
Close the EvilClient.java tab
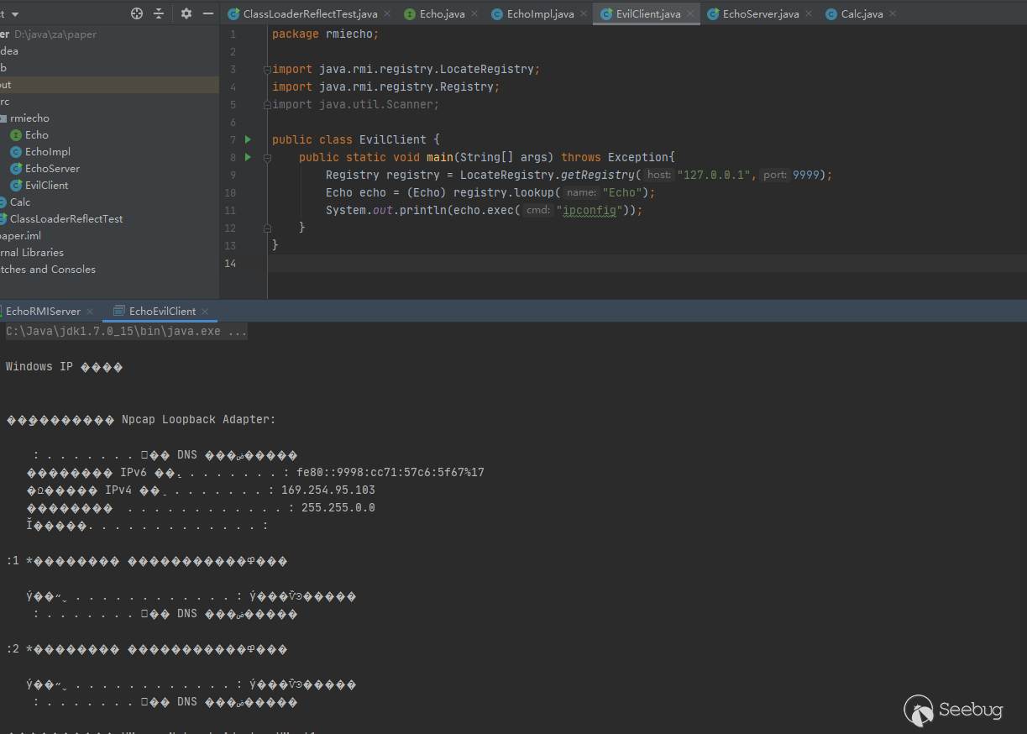pyautogui.click(x=690, y=14)
